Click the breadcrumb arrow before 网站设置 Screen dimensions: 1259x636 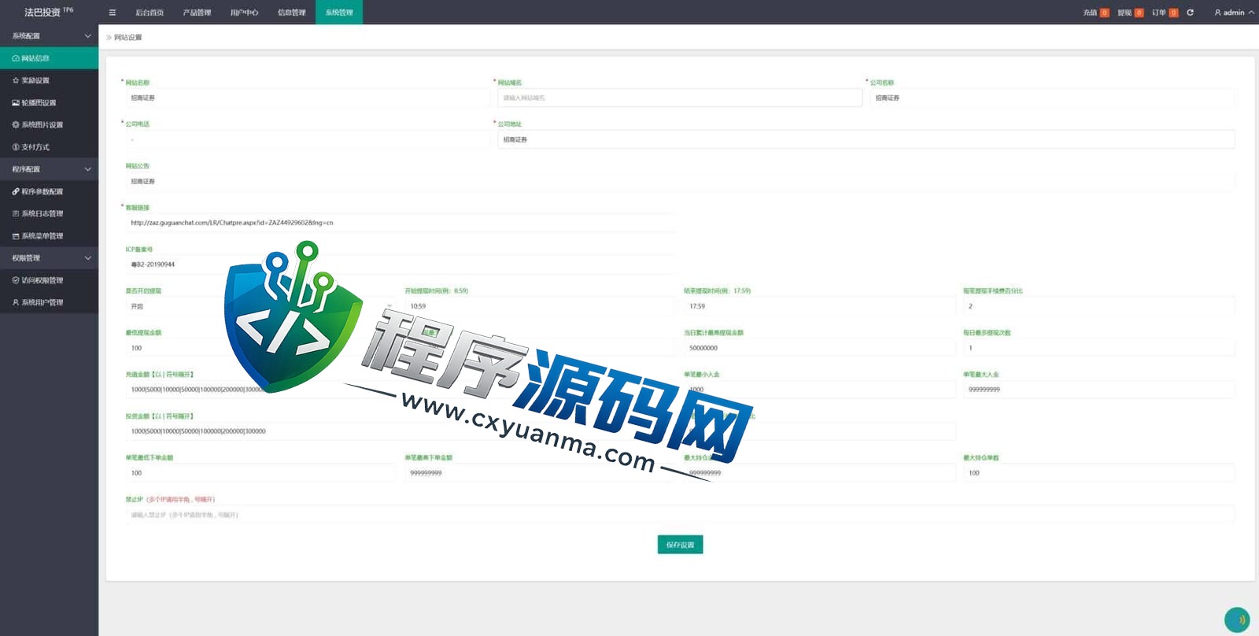[x=109, y=37]
